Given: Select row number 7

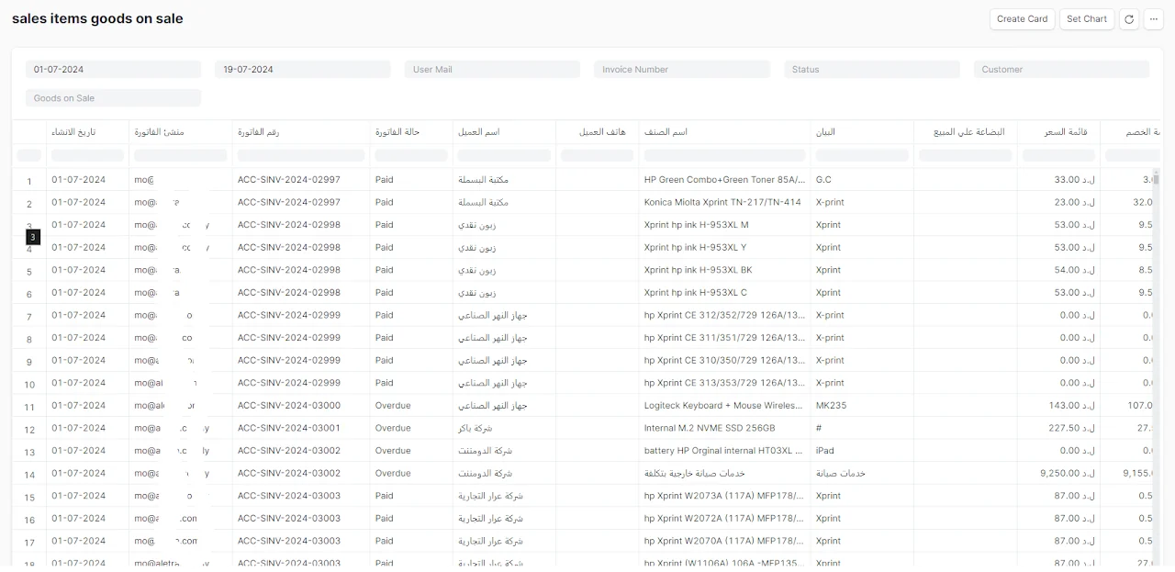Looking at the screenshot, I should (29, 317).
